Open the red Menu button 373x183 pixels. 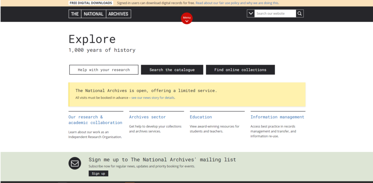click(187, 19)
